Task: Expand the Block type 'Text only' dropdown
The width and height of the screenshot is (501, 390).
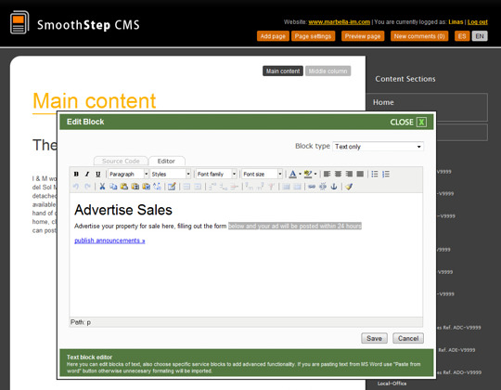Action: tap(378, 147)
